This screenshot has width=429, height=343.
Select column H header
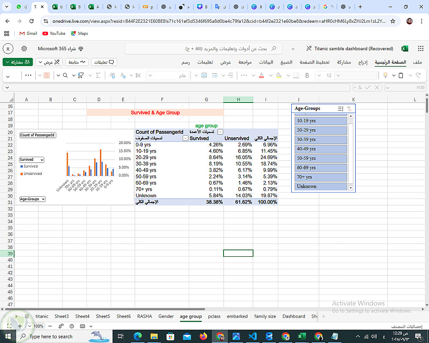pyautogui.click(x=238, y=99)
